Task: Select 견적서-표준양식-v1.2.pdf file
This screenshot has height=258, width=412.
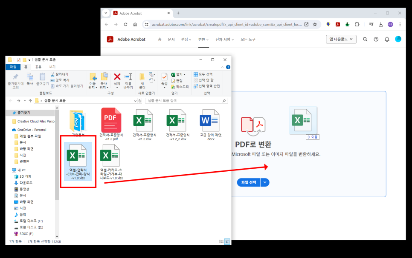Action: tap(111, 124)
